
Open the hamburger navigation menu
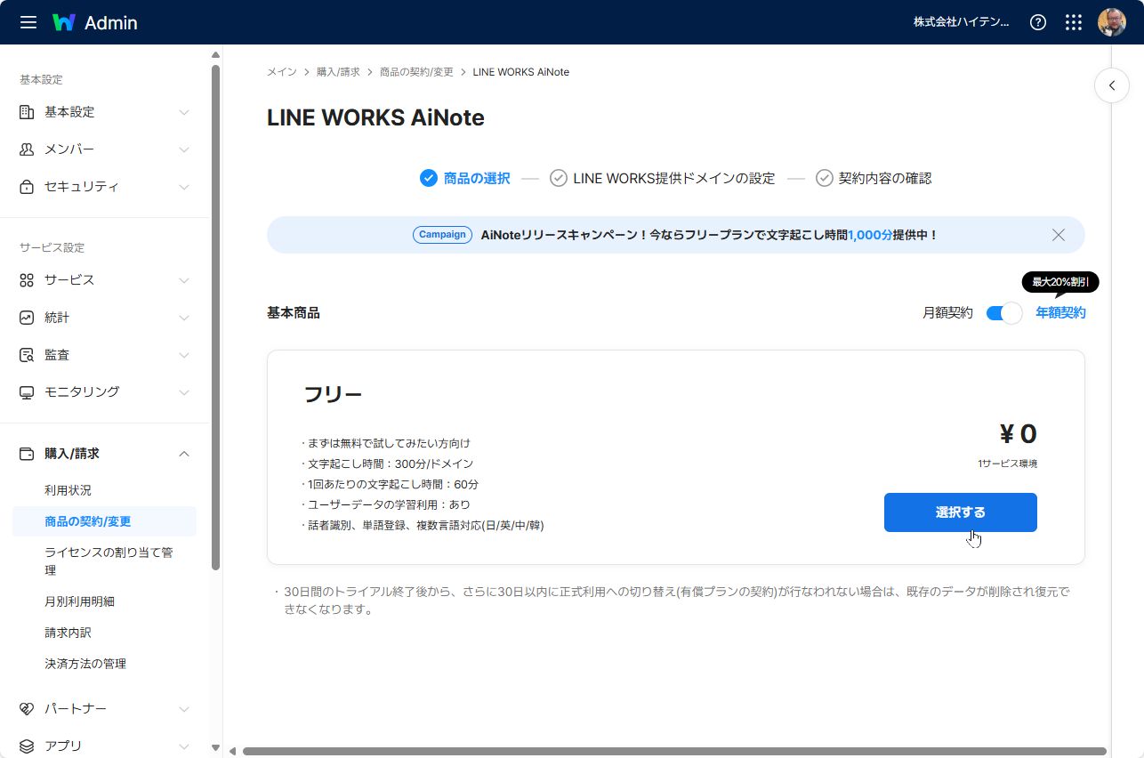coord(28,22)
